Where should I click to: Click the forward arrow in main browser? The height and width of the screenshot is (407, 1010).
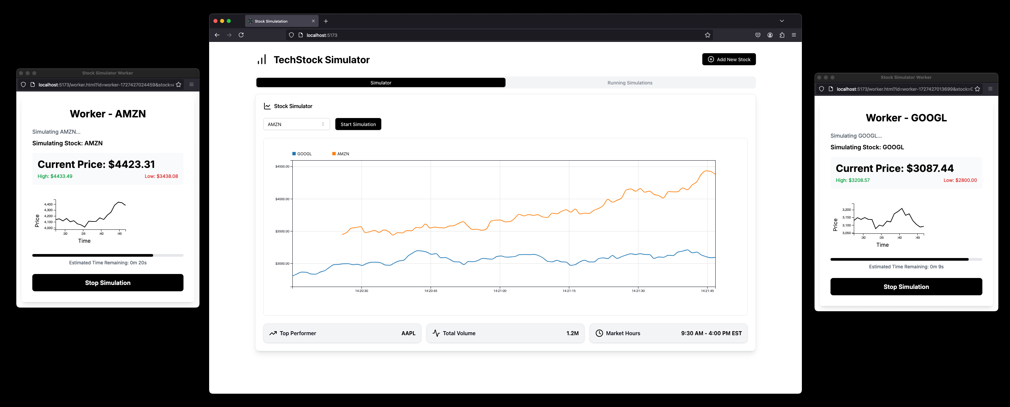tap(229, 35)
